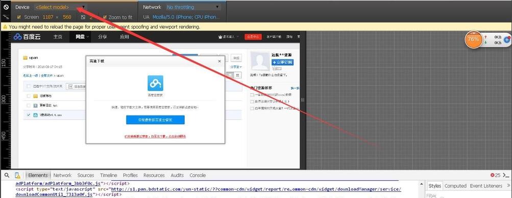
Task: Switch to the Audits tab
Action: click(x=177, y=175)
